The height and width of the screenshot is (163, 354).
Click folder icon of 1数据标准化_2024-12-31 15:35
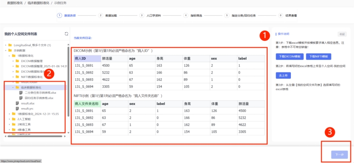click(x=13, y=114)
